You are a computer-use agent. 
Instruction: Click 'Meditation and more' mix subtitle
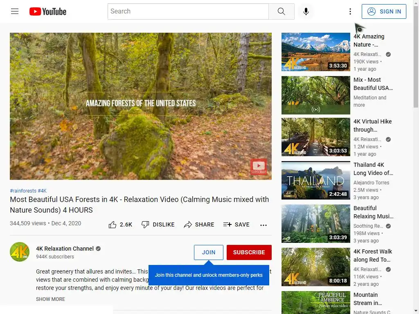[370, 101]
